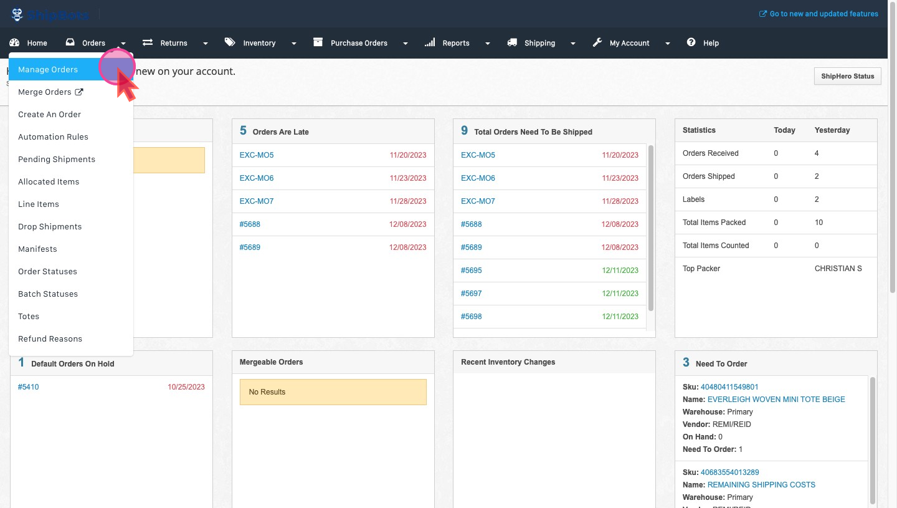Click the Total Items Counted row label
The image size is (897, 508).
click(716, 246)
